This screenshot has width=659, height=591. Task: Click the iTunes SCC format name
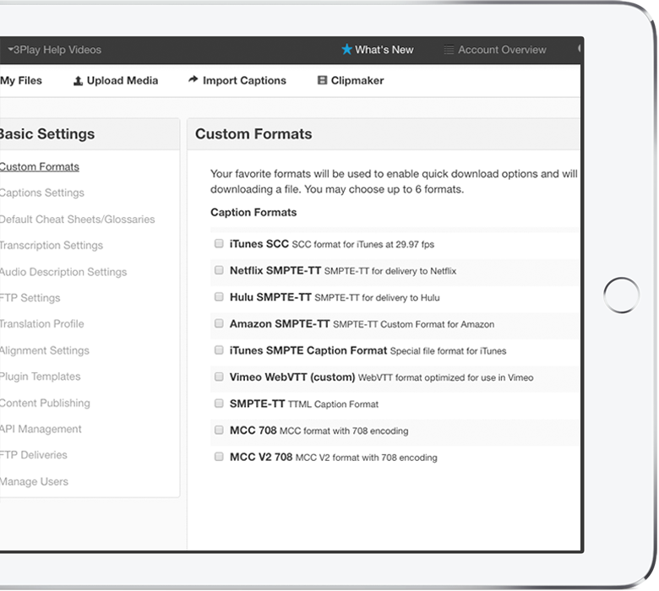coord(259,244)
